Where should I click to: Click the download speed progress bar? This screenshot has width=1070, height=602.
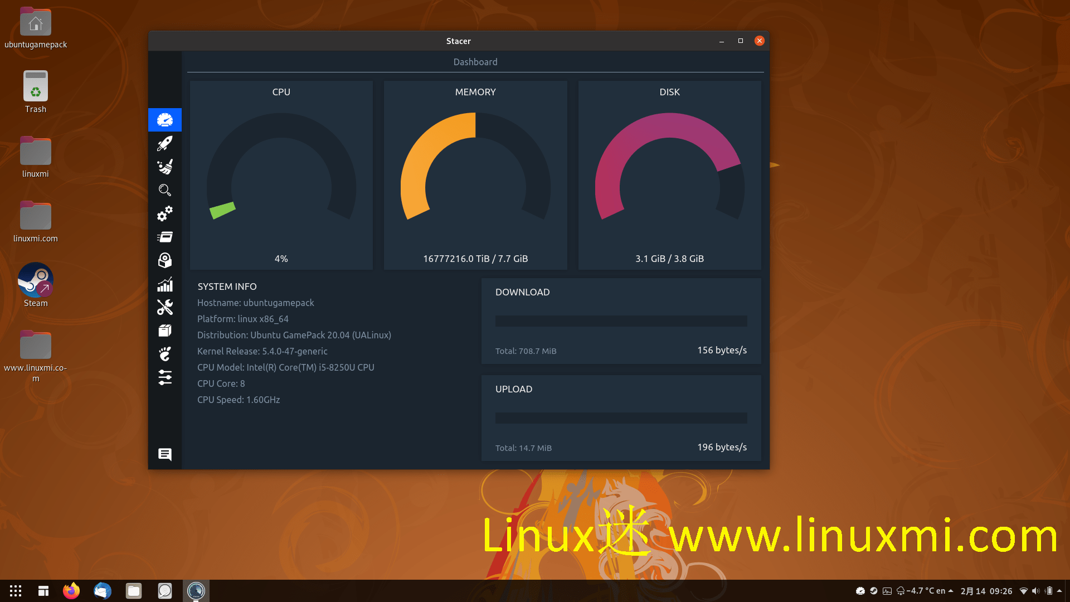point(621,321)
